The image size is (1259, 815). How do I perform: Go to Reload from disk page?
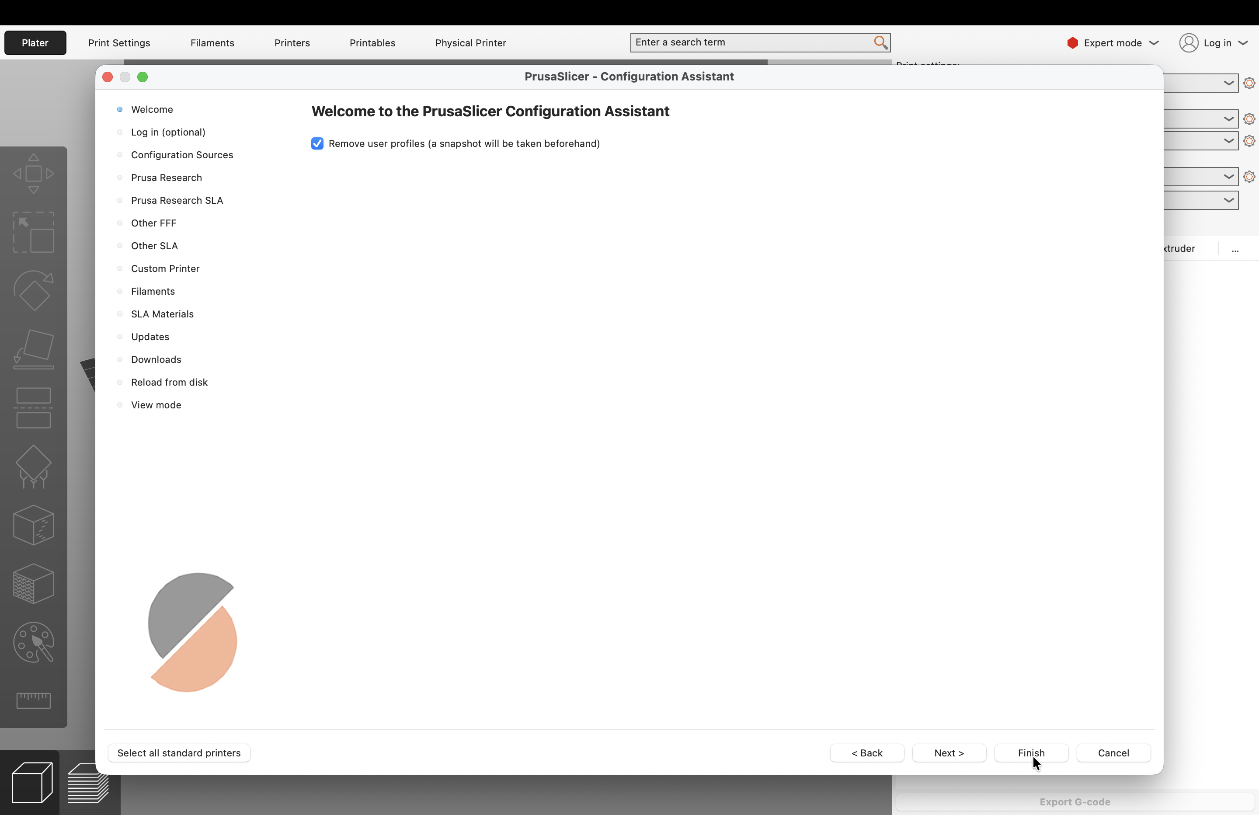[169, 383]
